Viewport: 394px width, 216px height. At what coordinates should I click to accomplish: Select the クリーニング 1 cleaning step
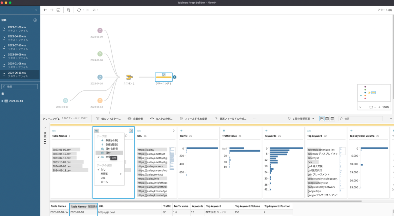pos(164,77)
